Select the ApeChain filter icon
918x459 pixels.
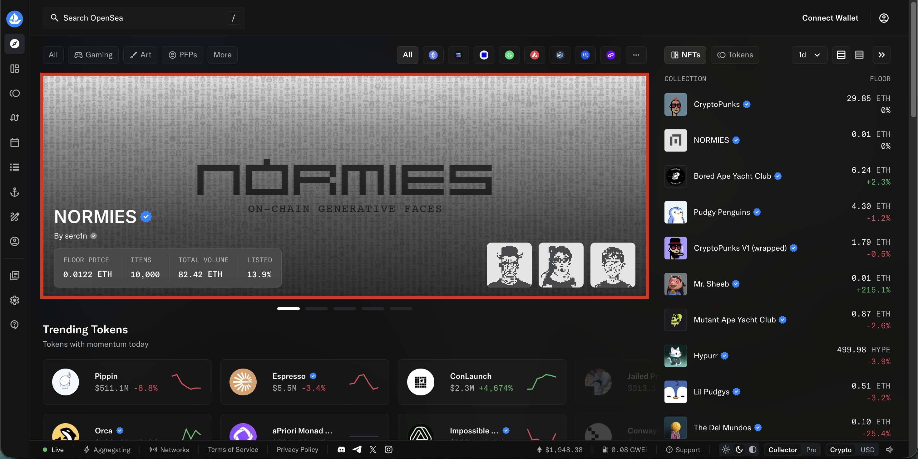[585, 55]
